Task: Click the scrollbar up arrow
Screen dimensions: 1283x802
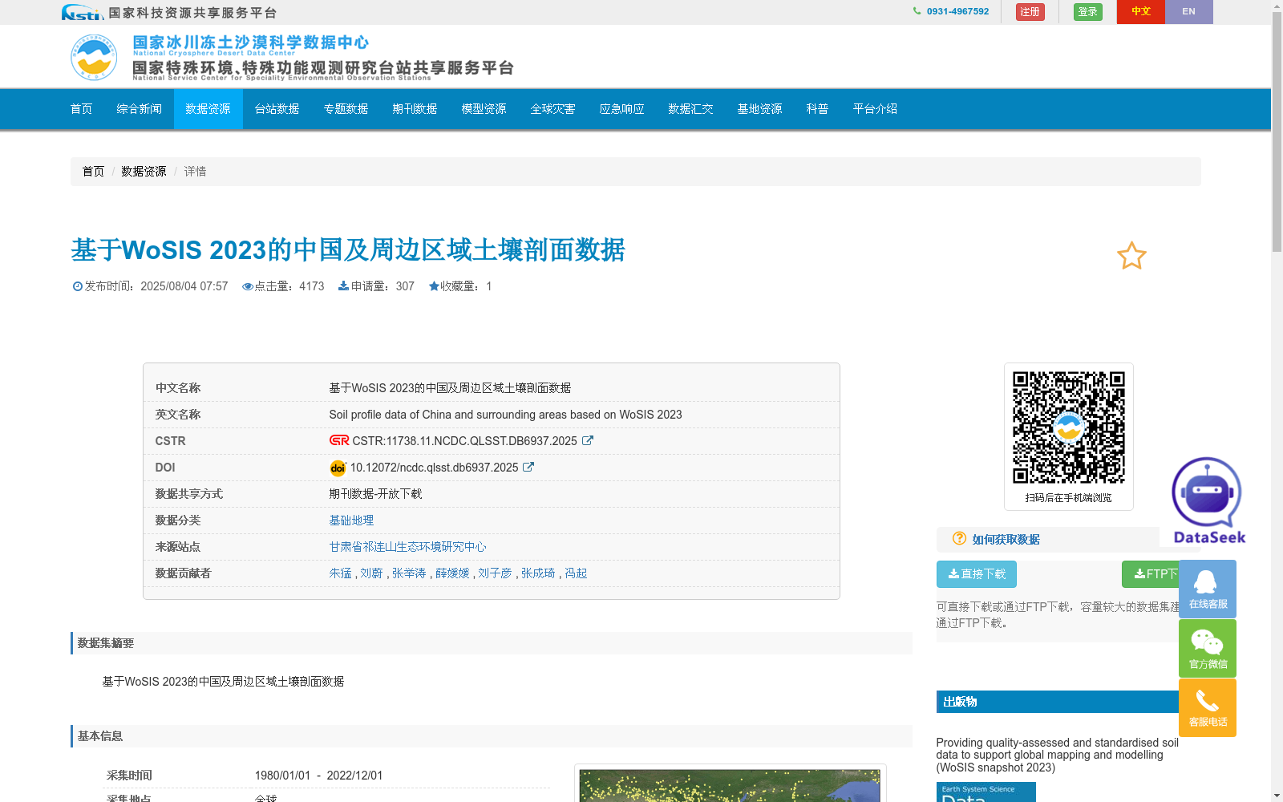Action: pos(1277,6)
